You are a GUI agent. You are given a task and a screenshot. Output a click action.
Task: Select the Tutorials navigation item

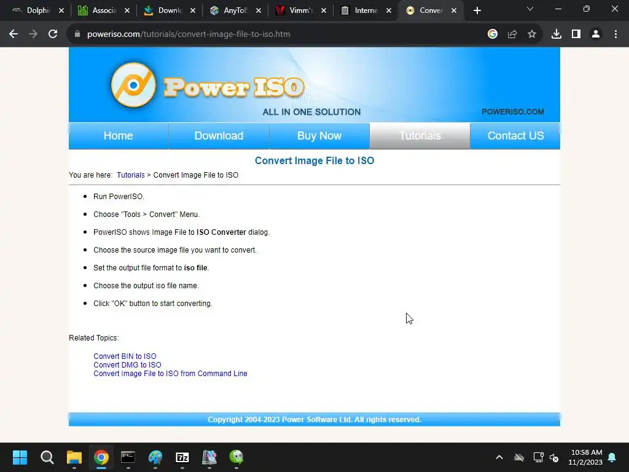[x=420, y=136]
